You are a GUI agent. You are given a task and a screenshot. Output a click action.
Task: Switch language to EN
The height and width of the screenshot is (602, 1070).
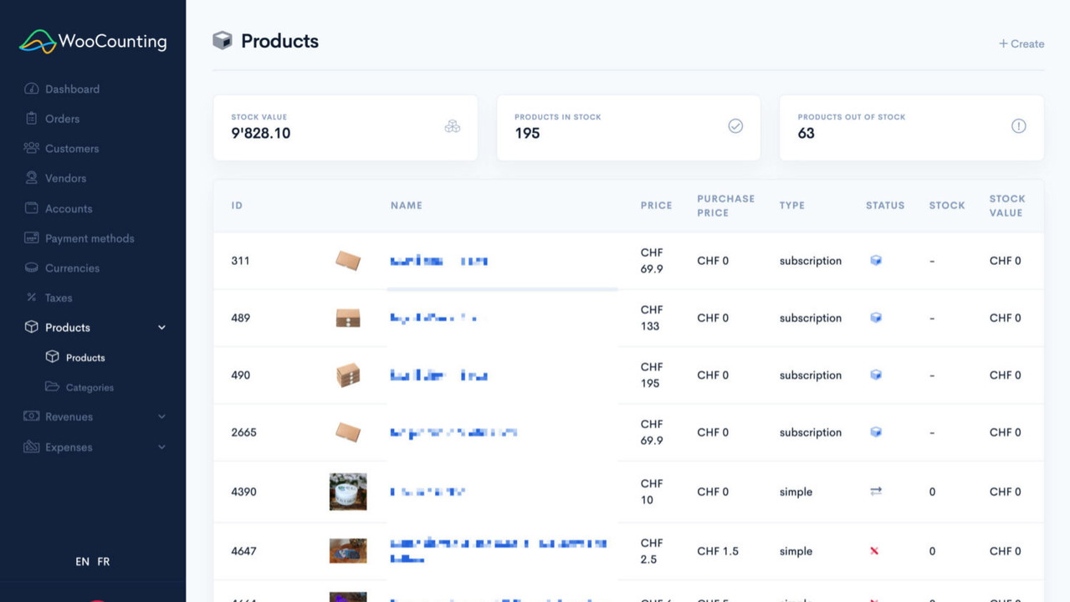coord(82,562)
